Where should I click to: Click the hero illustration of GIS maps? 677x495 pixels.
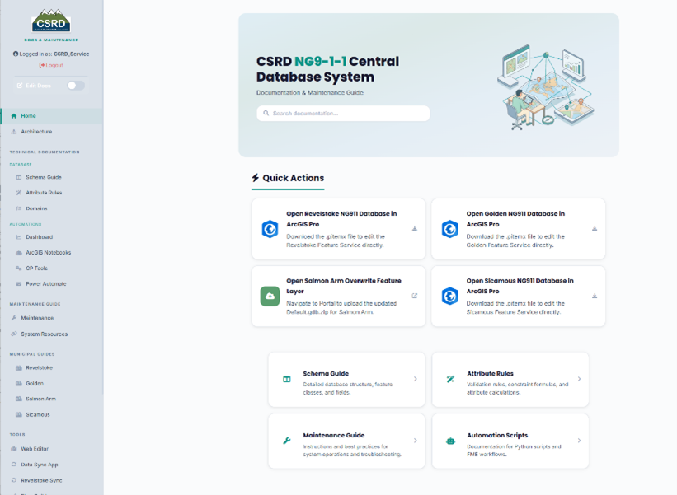tap(546, 87)
